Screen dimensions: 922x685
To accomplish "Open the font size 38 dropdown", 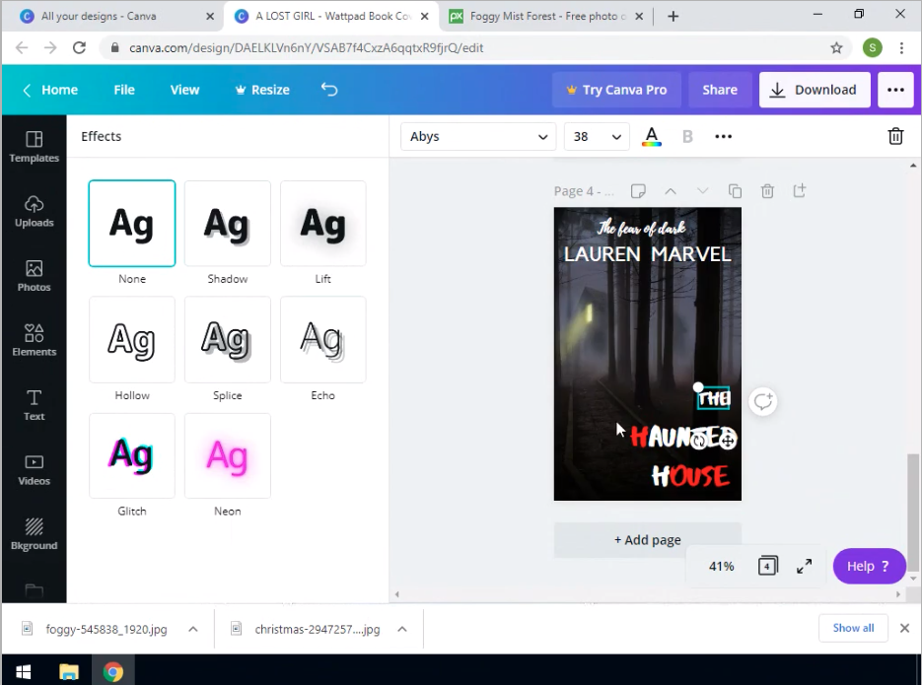I will point(597,136).
